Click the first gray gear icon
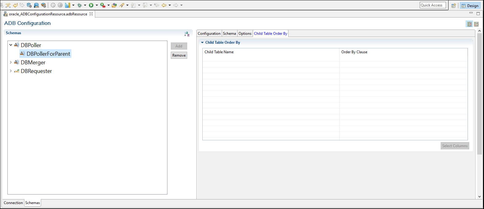 coord(53,5)
